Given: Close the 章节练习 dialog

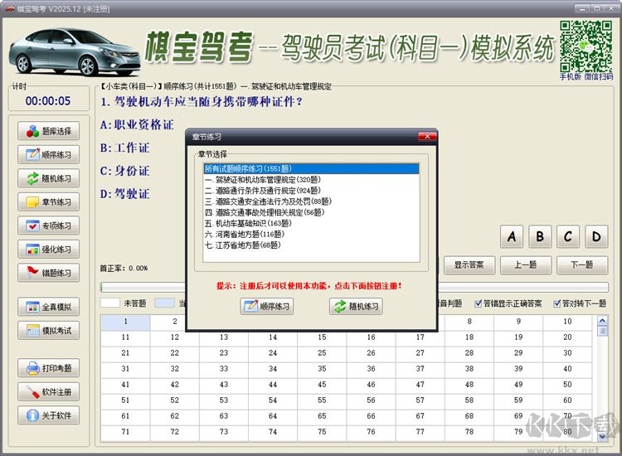Looking at the screenshot, I should click(427, 137).
